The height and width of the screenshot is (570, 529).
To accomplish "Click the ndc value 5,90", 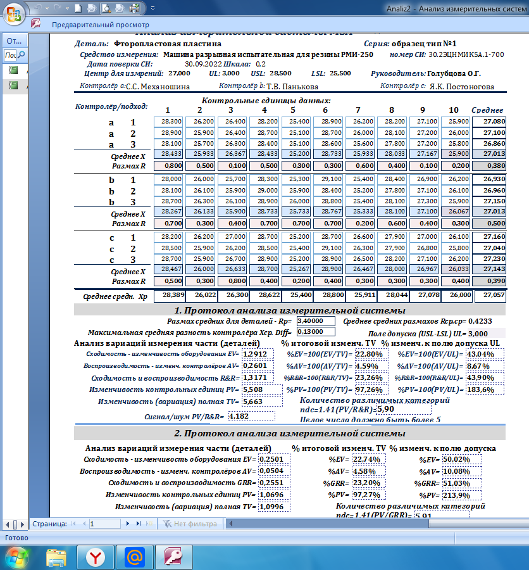I will tap(404, 409).
